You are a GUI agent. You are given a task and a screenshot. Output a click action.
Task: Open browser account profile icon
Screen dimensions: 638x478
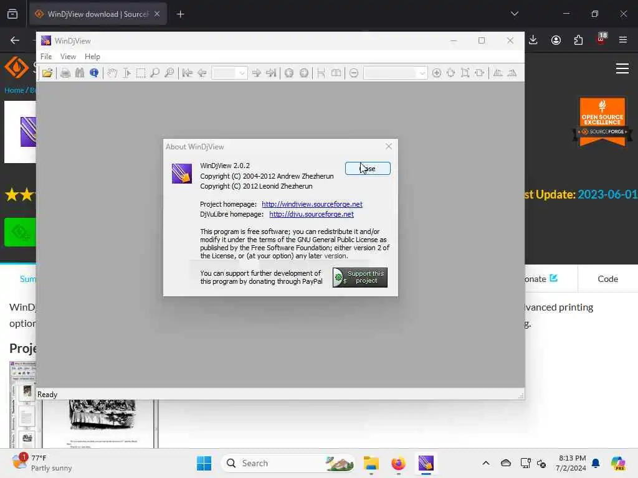(556, 40)
